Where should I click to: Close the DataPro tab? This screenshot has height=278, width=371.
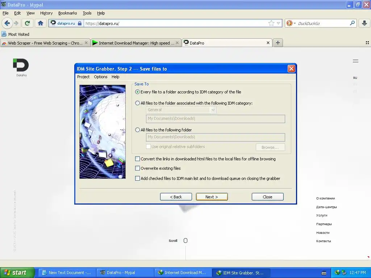[x=268, y=43]
